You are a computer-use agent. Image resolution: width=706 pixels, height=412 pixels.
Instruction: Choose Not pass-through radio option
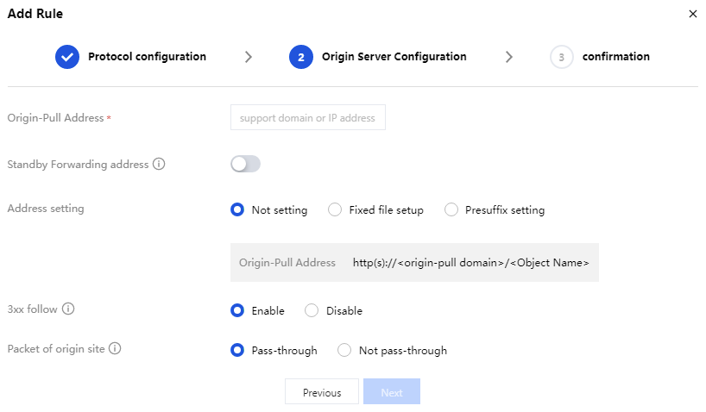tap(344, 351)
